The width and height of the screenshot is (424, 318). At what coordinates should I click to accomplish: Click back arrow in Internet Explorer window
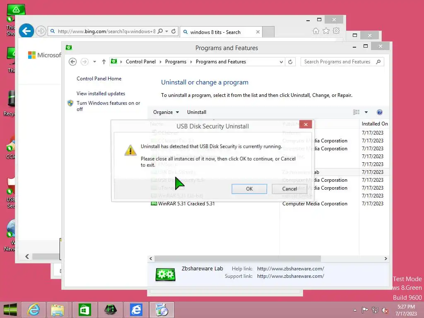click(26, 31)
